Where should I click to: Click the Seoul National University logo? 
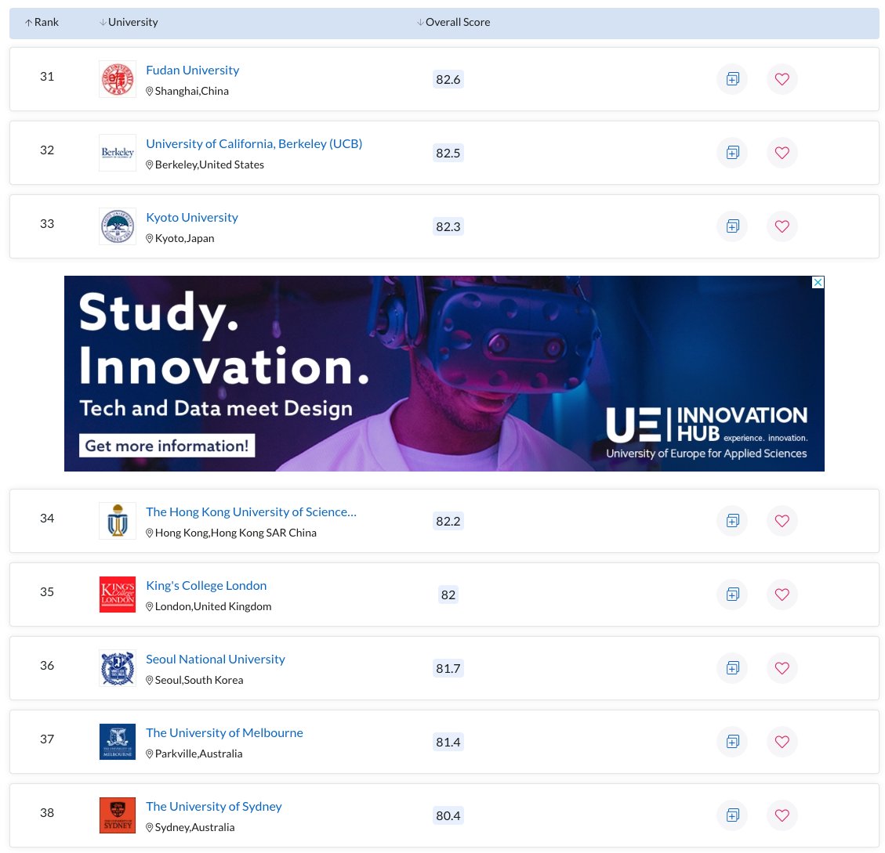point(118,668)
